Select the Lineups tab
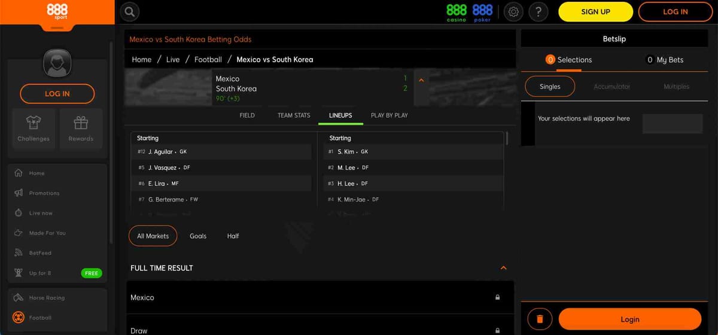Image resolution: width=718 pixels, height=335 pixels. tap(340, 115)
